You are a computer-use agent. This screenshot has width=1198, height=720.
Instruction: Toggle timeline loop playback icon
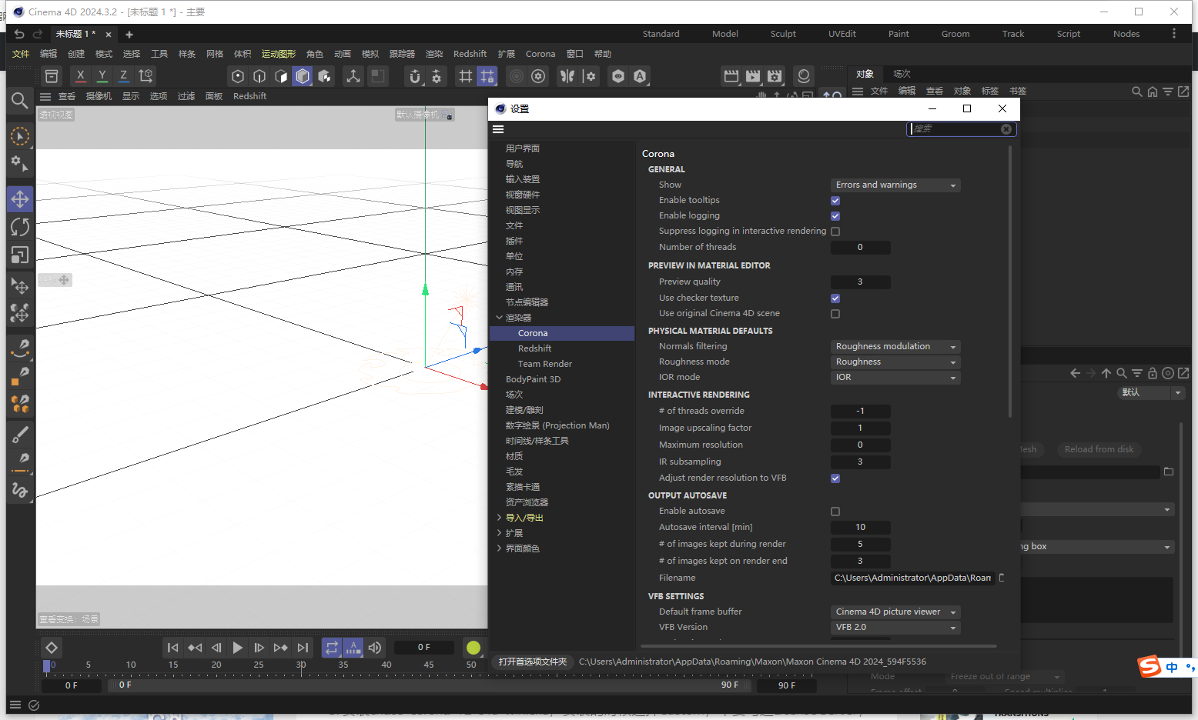coord(331,648)
